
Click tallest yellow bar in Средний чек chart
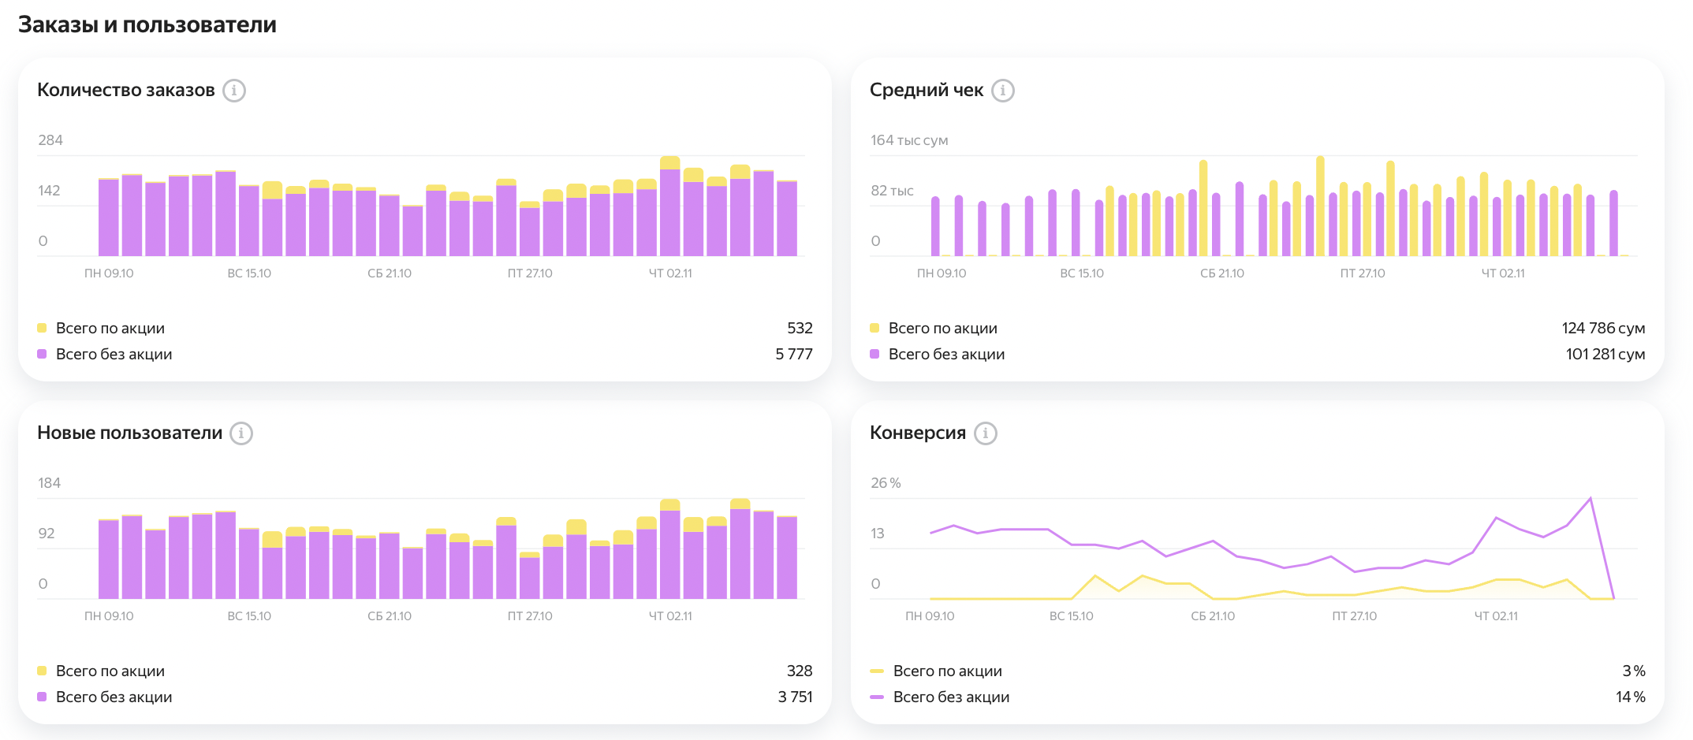click(x=1320, y=206)
